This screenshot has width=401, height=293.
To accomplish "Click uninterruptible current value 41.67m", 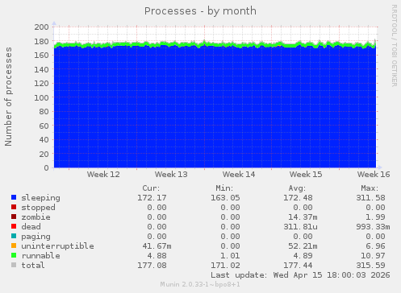I will (157, 246).
